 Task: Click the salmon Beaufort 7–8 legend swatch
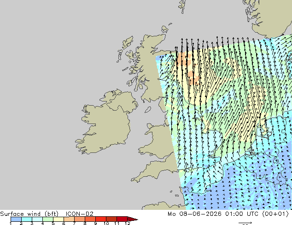80,219
